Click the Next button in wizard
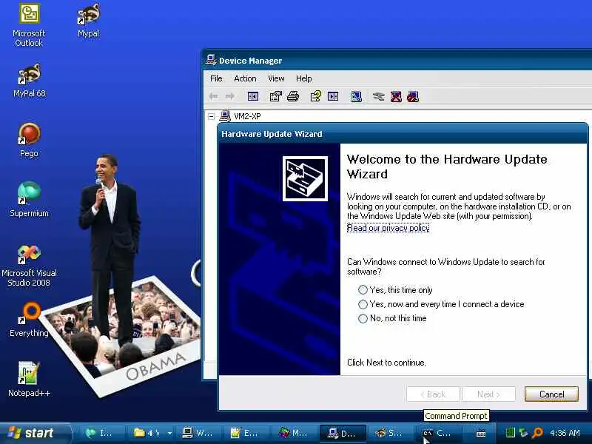The image size is (592, 444). 488,394
